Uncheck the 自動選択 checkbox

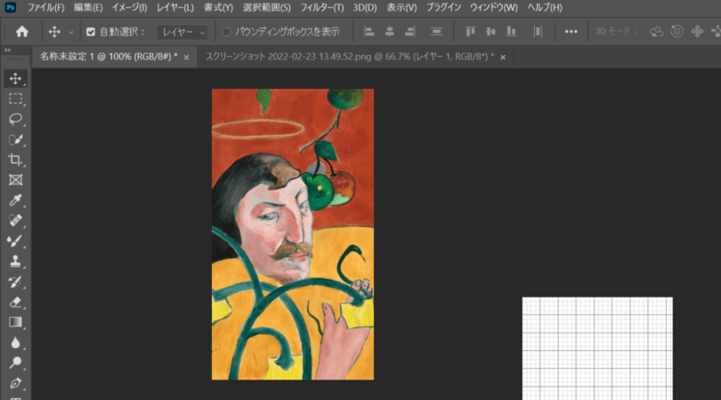[x=91, y=32]
